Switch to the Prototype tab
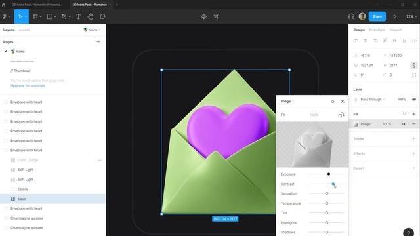 [377, 30]
